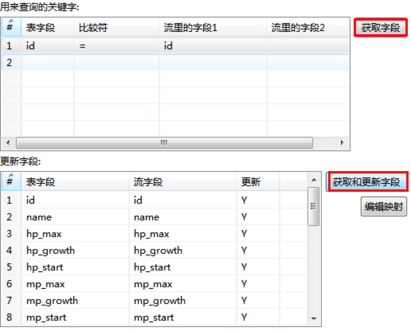Toggle 更新 value Y for name row

pos(258,217)
